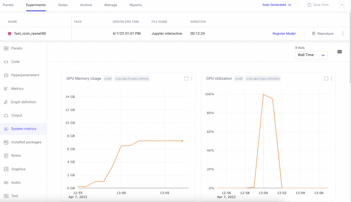Toggle the experiment selection color dot
This screenshot has height=202, width=351.
(x=10, y=33)
